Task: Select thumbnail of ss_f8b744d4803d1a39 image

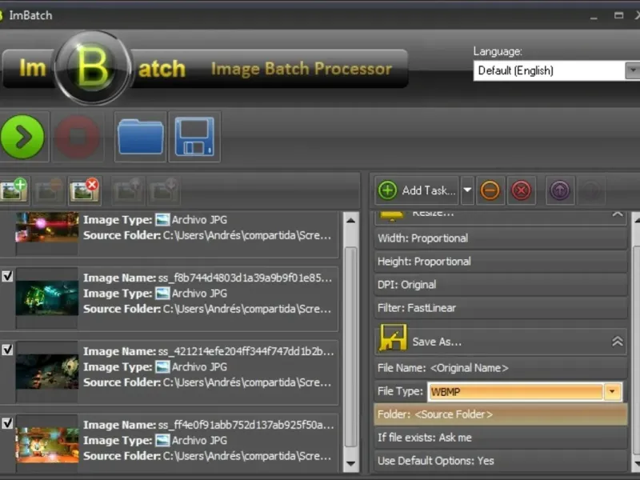Action: pyautogui.click(x=47, y=298)
